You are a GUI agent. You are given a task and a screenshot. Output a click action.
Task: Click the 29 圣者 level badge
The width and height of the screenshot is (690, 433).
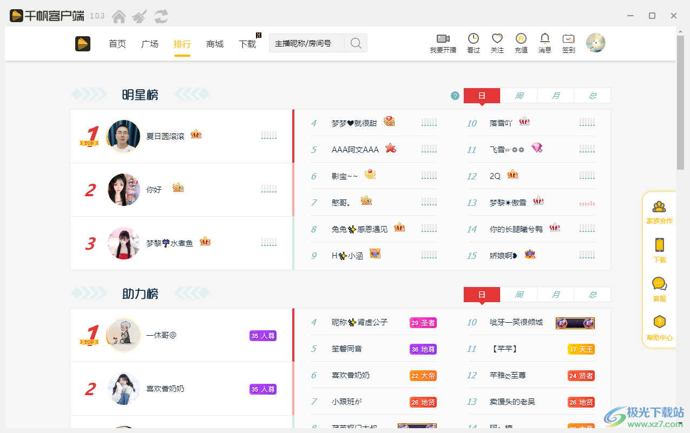423,323
